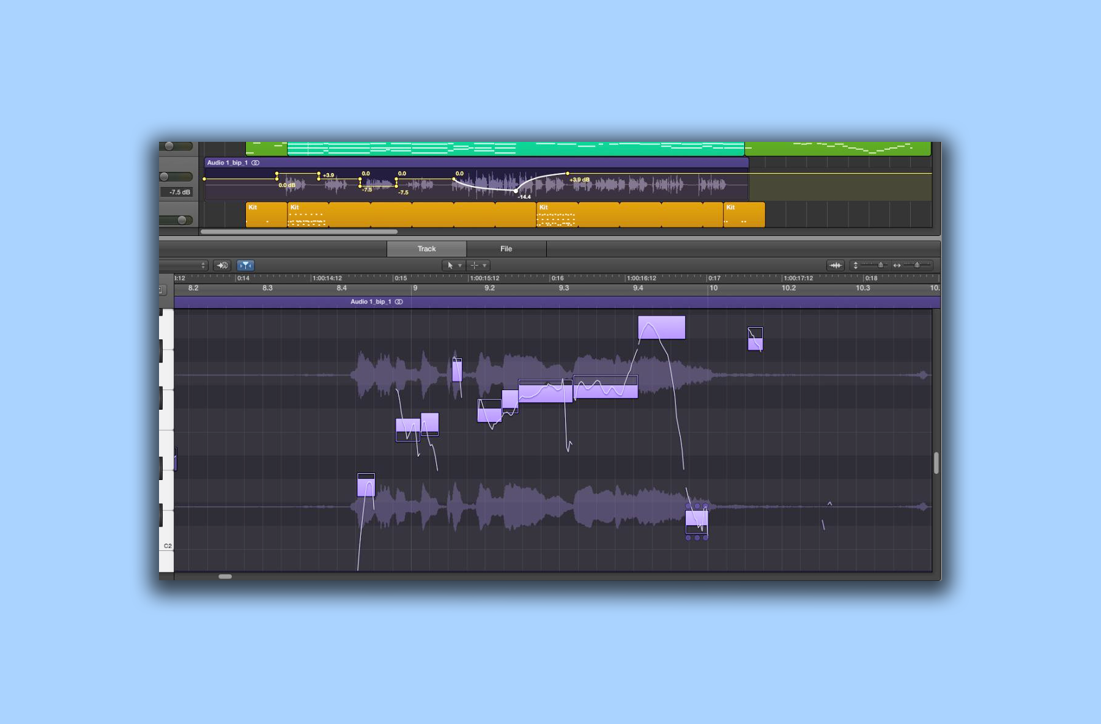
Task: Select the last Kit region on drum track
Action: point(744,215)
